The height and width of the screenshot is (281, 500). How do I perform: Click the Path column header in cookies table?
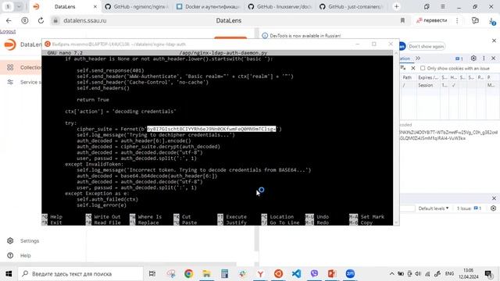click(x=408, y=77)
